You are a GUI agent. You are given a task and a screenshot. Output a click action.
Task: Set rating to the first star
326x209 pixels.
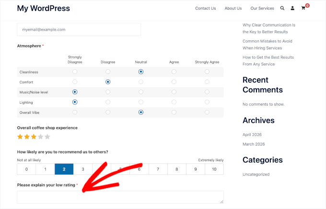coord(20,137)
